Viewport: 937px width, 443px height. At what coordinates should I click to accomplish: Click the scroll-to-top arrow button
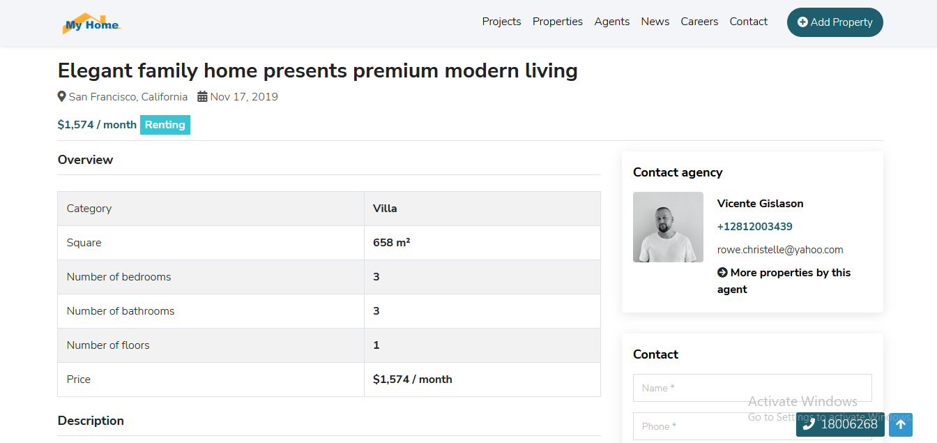pyautogui.click(x=901, y=424)
